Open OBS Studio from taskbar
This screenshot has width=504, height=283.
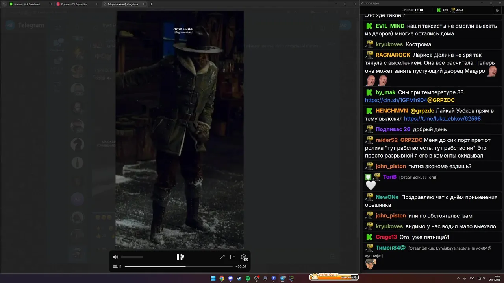click(256, 278)
